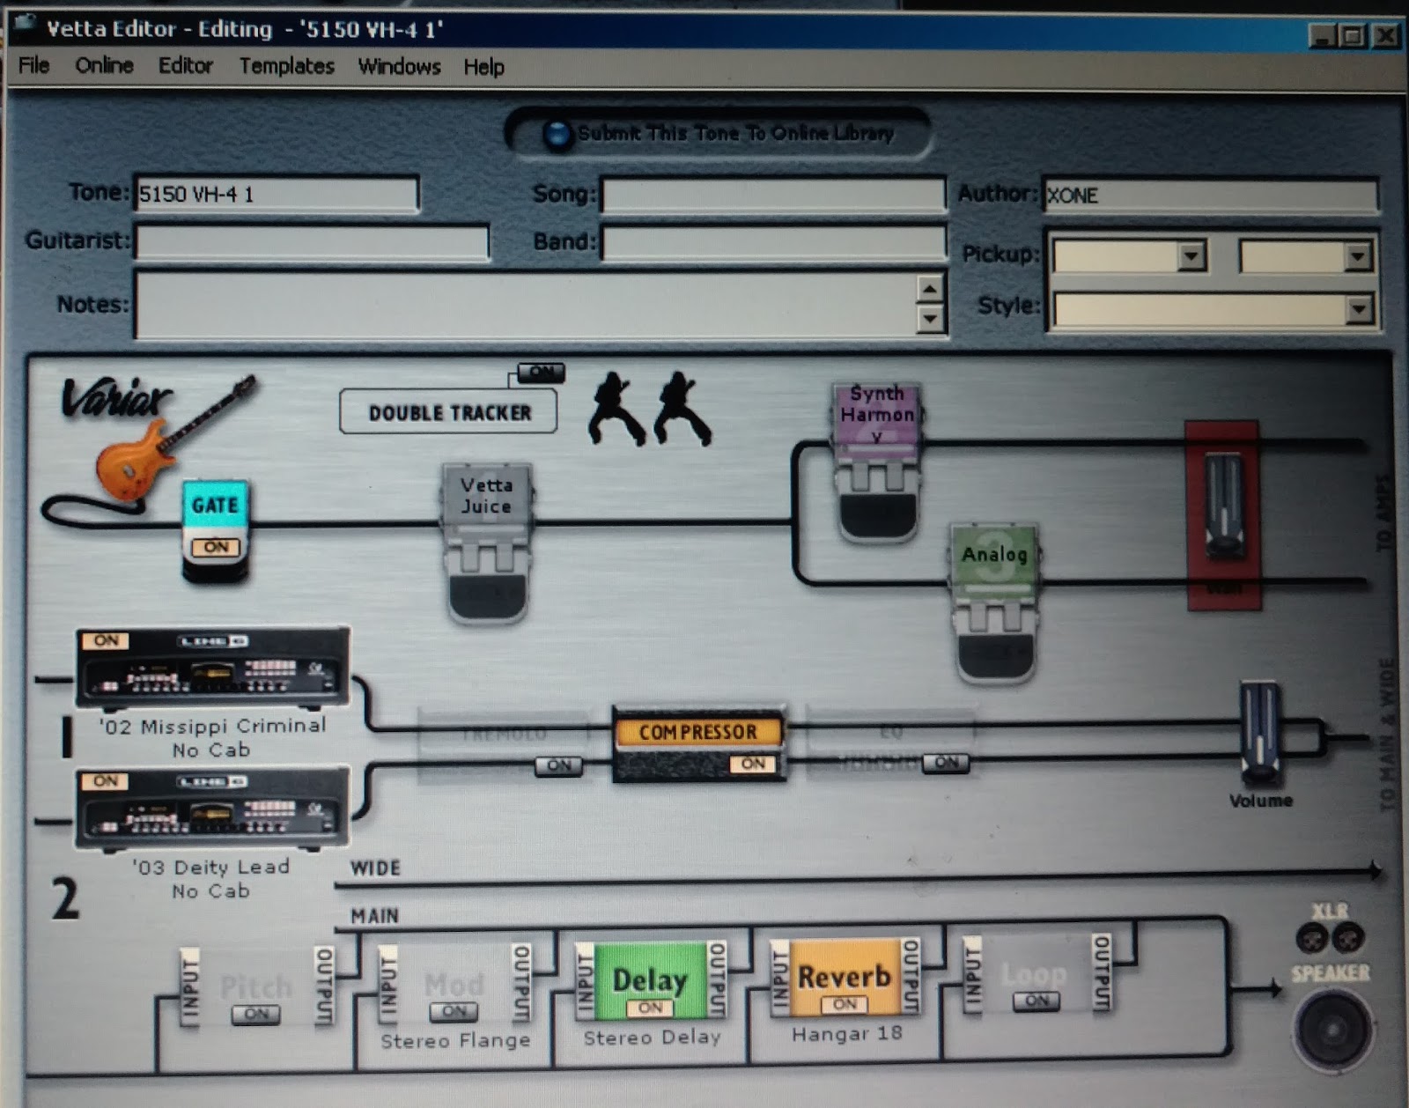Open the File menu
1409x1108 pixels.
coord(34,65)
